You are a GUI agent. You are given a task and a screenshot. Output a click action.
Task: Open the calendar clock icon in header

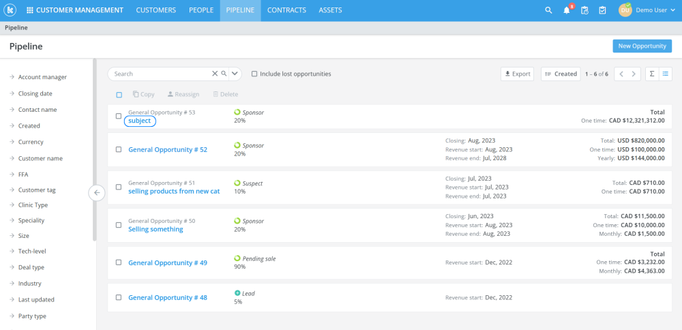tap(584, 10)
